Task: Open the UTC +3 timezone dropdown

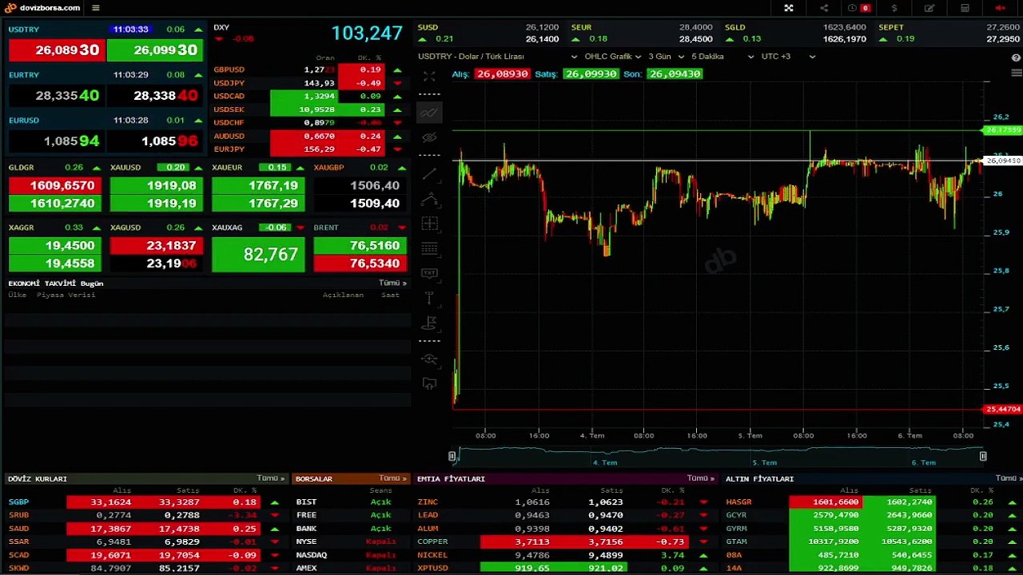Action: point(788,57)
